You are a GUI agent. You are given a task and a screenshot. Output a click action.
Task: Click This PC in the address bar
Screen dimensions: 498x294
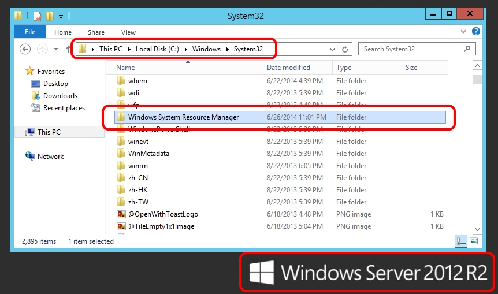pos(110,49)
